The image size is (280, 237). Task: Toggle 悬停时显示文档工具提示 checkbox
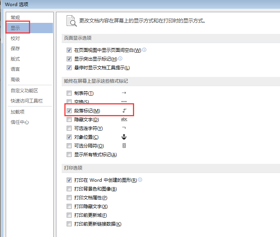tap(69, 68)
